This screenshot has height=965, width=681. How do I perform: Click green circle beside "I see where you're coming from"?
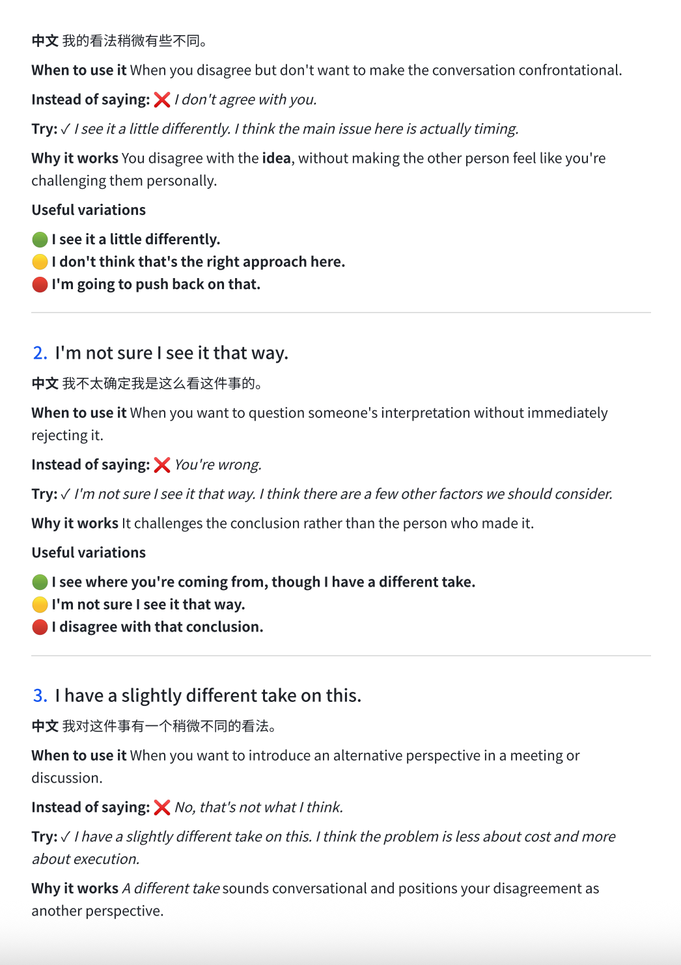tap(40, 582)
